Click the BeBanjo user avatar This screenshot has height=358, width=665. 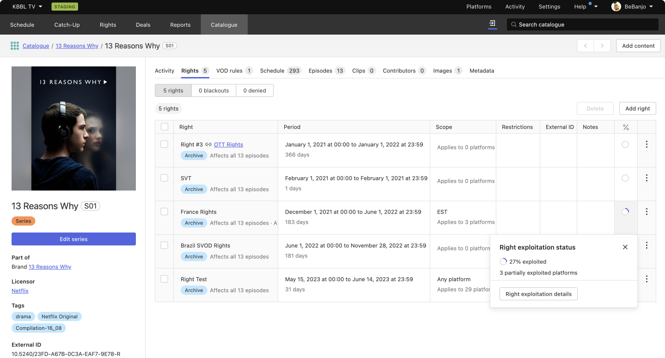click(616, 6)
